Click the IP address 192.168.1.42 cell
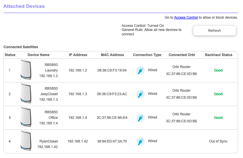 (77, 141)
